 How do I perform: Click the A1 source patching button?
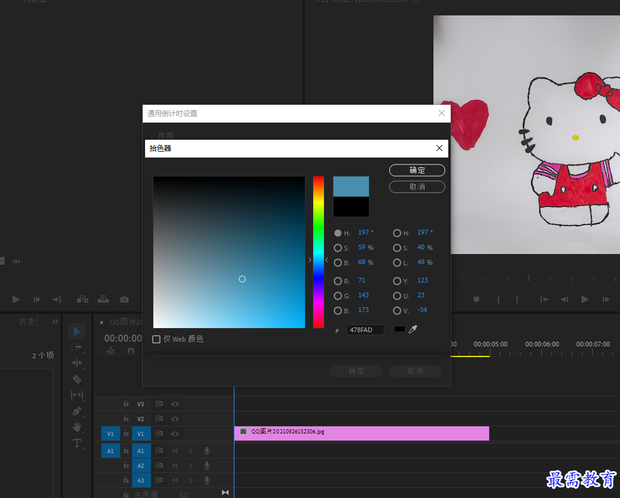(110, 451)
